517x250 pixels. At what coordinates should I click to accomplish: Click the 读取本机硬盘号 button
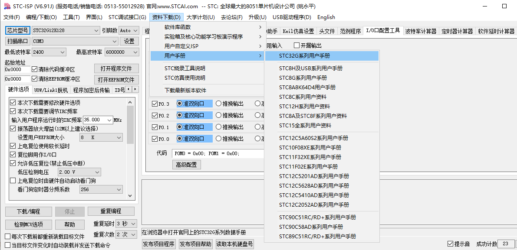tap(234, 244)
